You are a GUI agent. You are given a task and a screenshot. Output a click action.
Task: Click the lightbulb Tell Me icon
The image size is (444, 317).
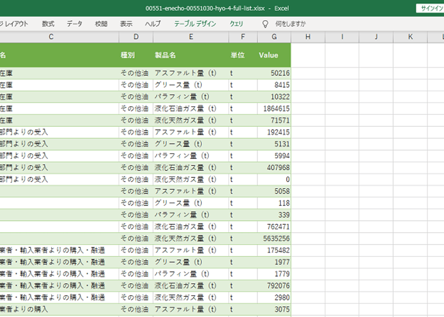tap(265, 24)
